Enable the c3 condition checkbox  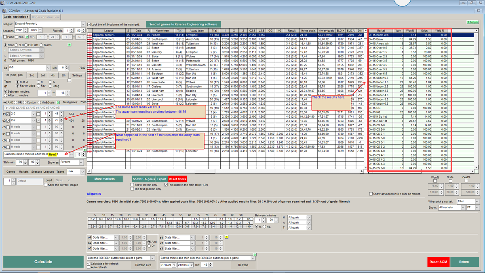click(x=8, y=127)
